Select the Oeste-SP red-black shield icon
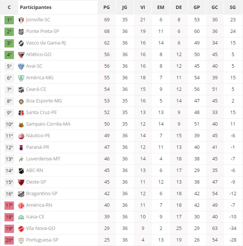243x246 pixels. [21, 182]
